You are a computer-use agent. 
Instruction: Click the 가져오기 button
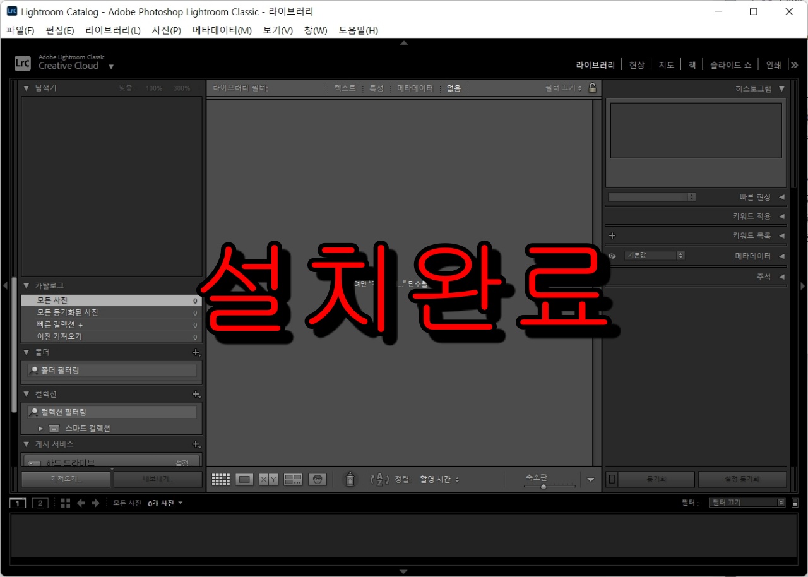click(x=66, y=479)
